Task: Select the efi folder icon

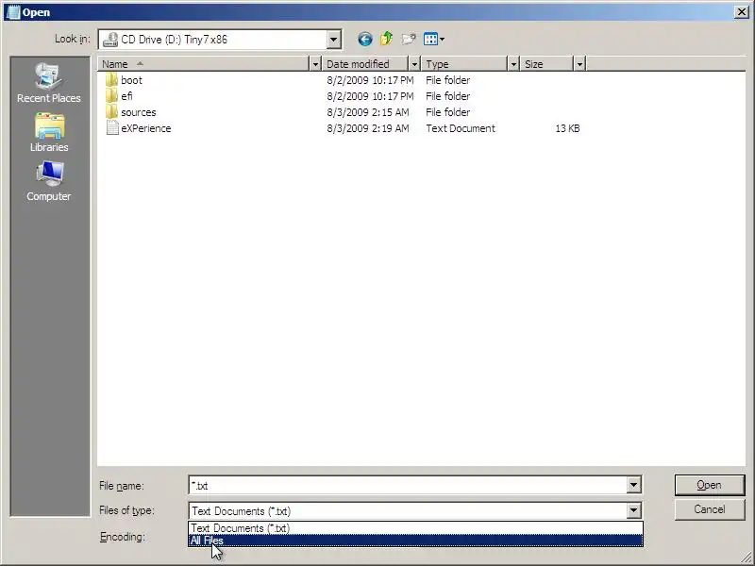Action: [111, 96]
